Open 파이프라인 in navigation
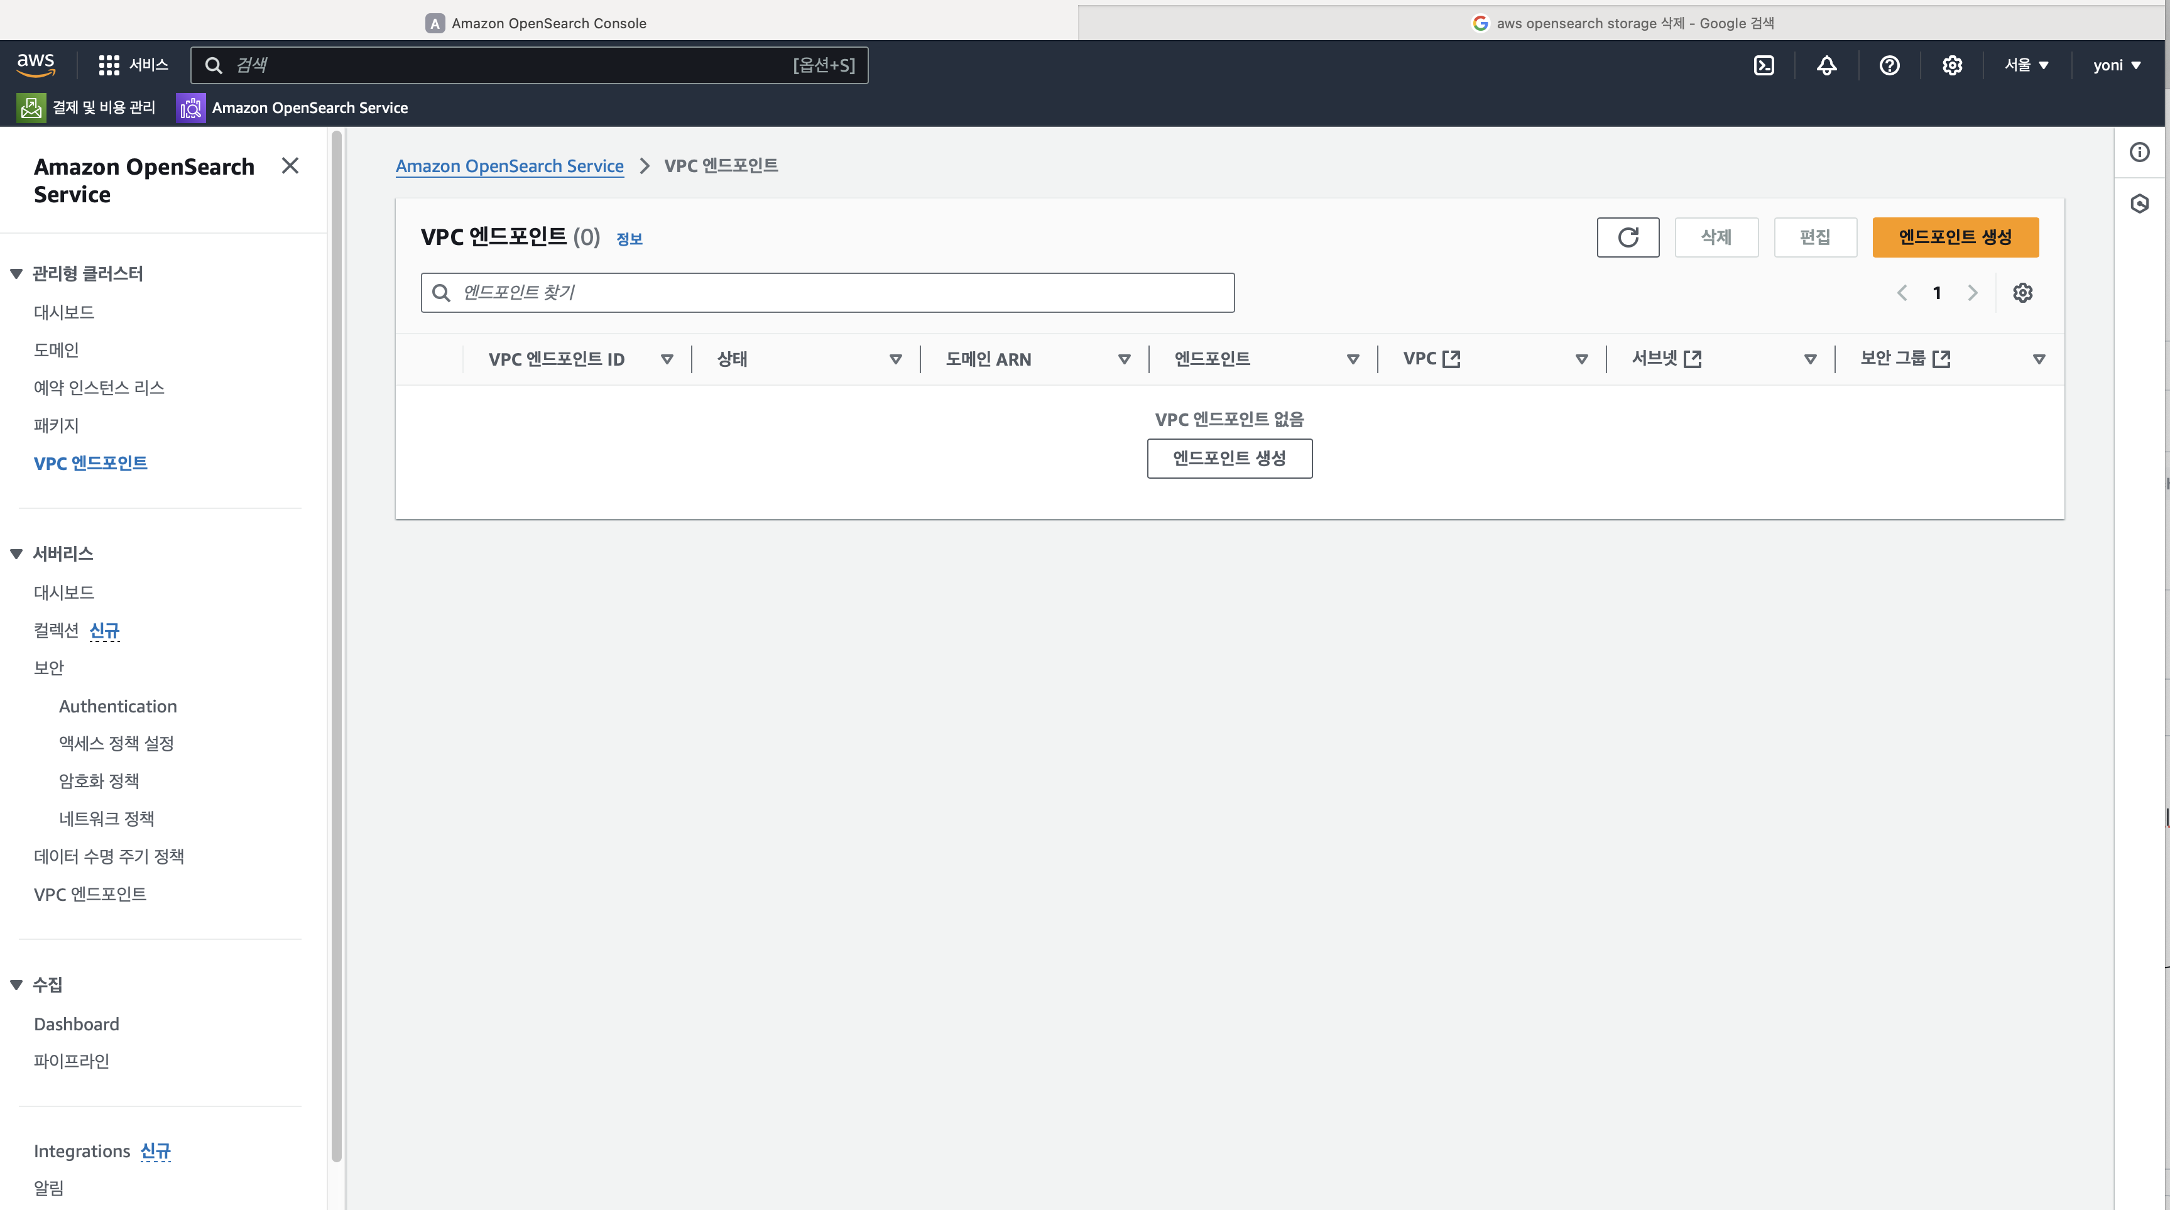This screenshot has height=1210, width=2170. (72, 1062)
